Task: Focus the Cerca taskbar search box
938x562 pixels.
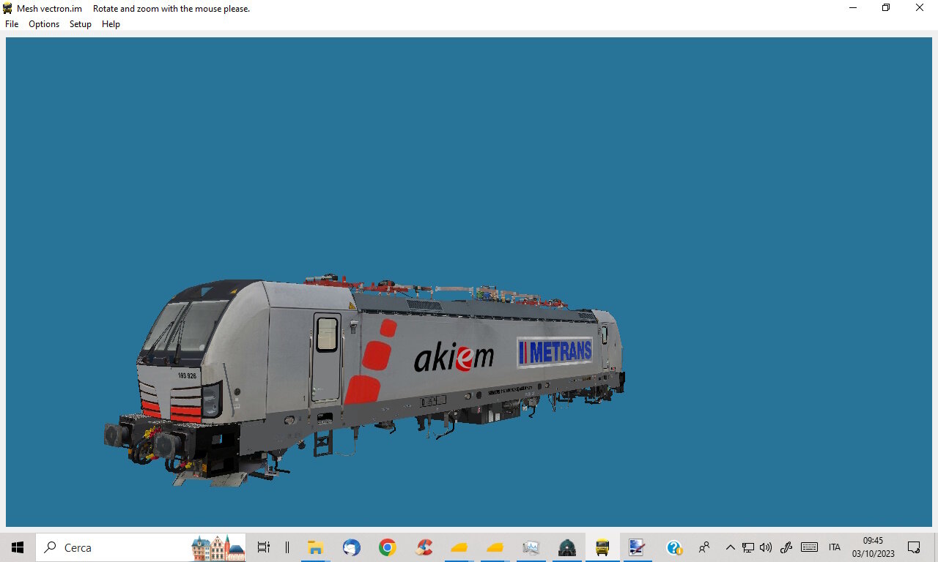Action: (x=141, y=547)
